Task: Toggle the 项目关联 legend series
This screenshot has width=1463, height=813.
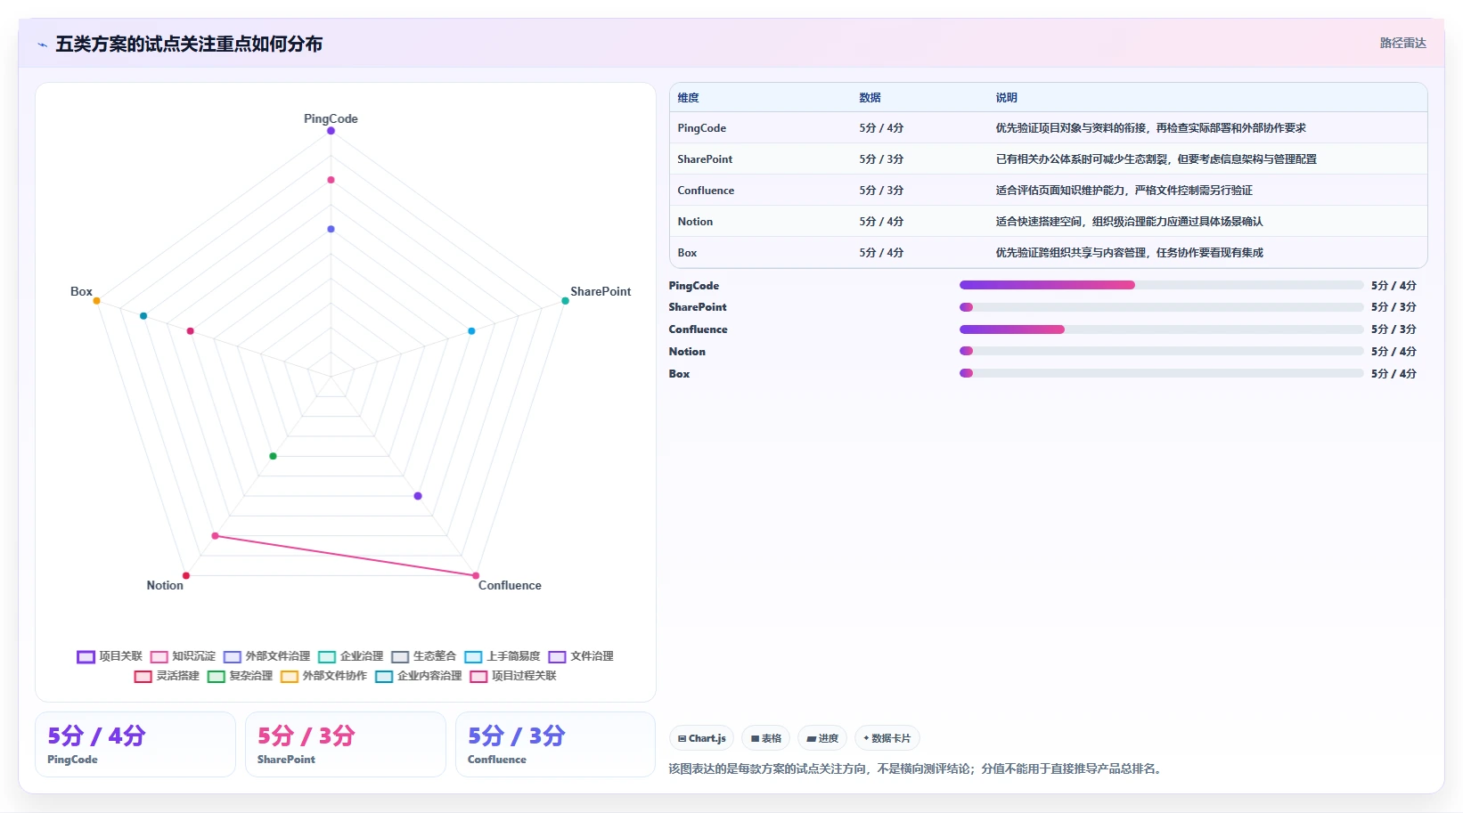Action: [110, 656]
